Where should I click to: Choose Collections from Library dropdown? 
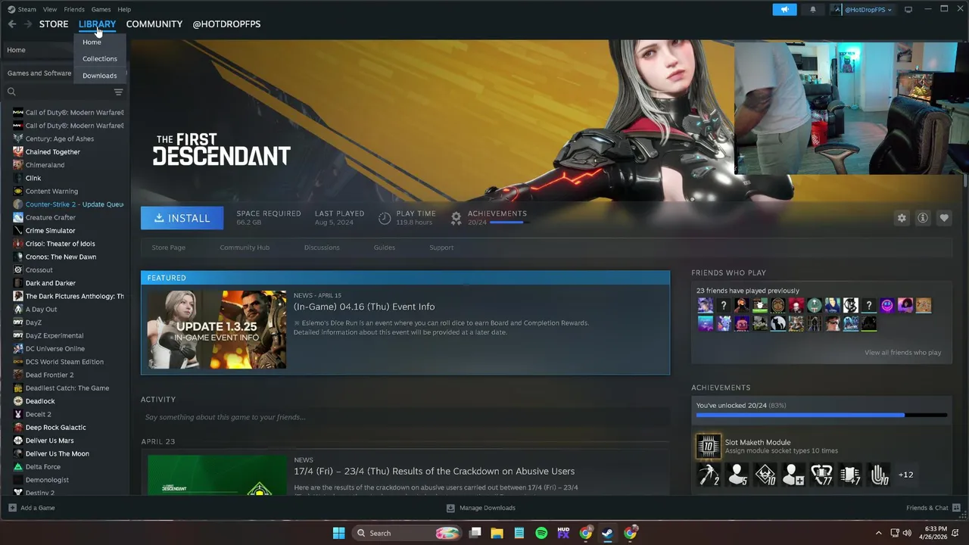click(100, 59)
